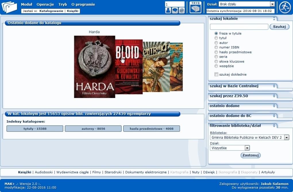Open the user profile icon

(x=168, y=10)
